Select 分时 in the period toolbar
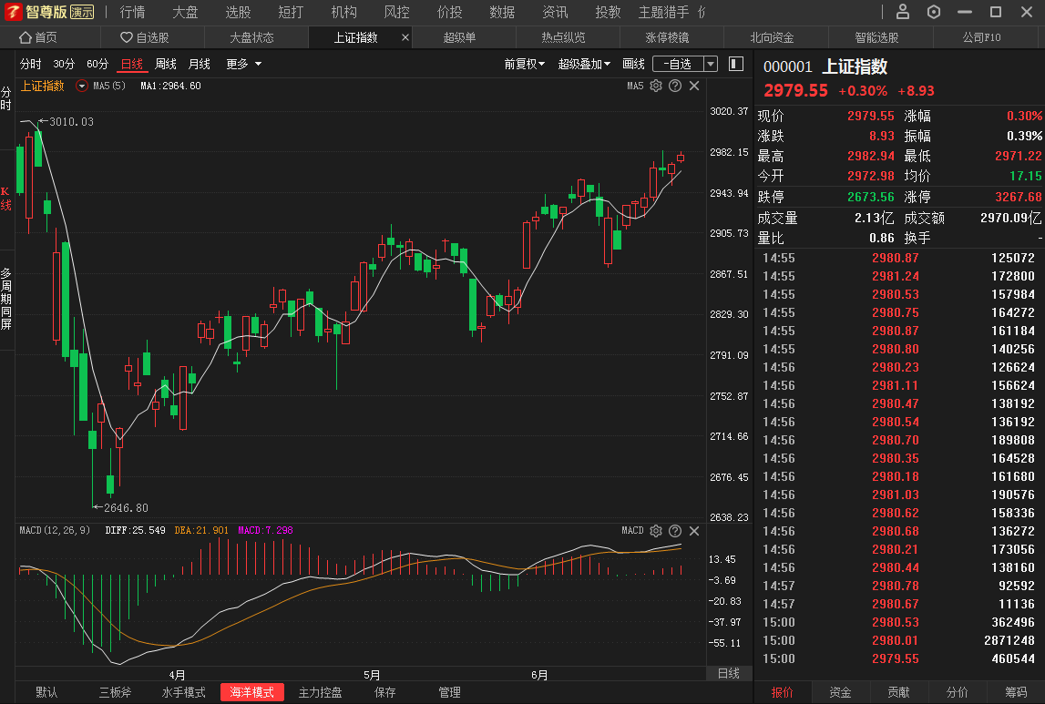Image resolution: width=1045 pixels, height=704 pixels. pyautogui.click(x=31, y=64)
